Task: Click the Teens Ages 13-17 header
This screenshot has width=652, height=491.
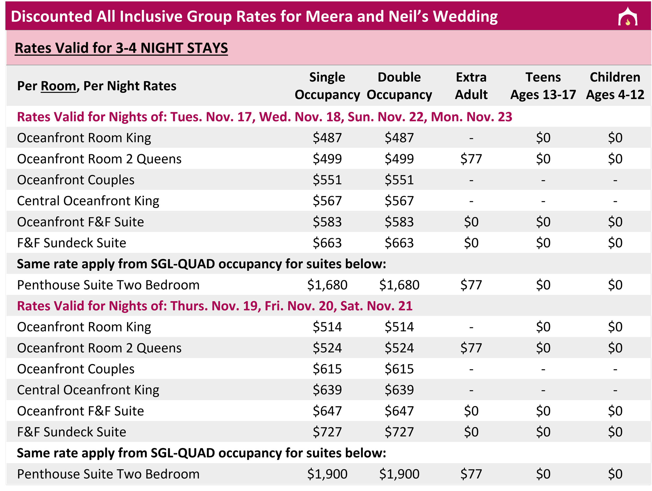Action: [543, 86]
